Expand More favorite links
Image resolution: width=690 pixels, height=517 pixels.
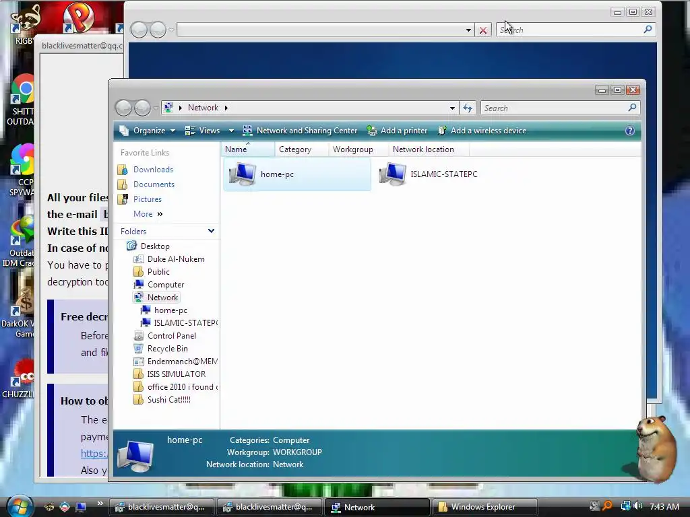point(148,214)
